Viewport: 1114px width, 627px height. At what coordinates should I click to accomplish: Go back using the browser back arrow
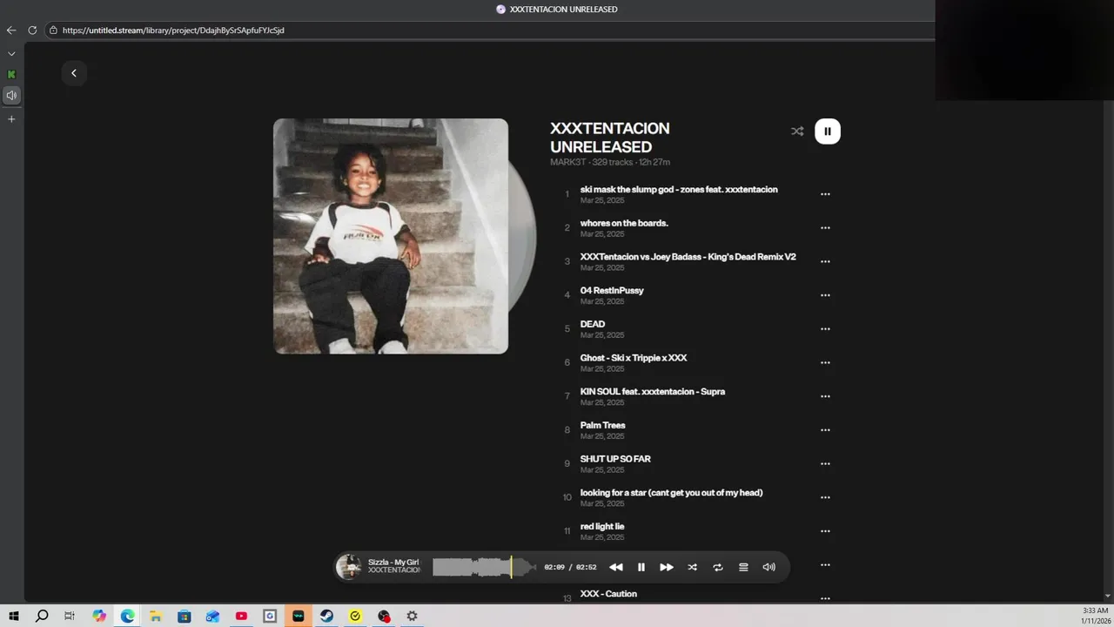click(x=11, y=30)
